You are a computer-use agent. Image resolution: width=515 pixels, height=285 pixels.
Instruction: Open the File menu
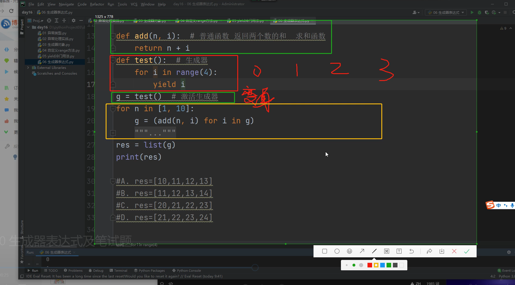pyautogui.click(x=31, y=4)
